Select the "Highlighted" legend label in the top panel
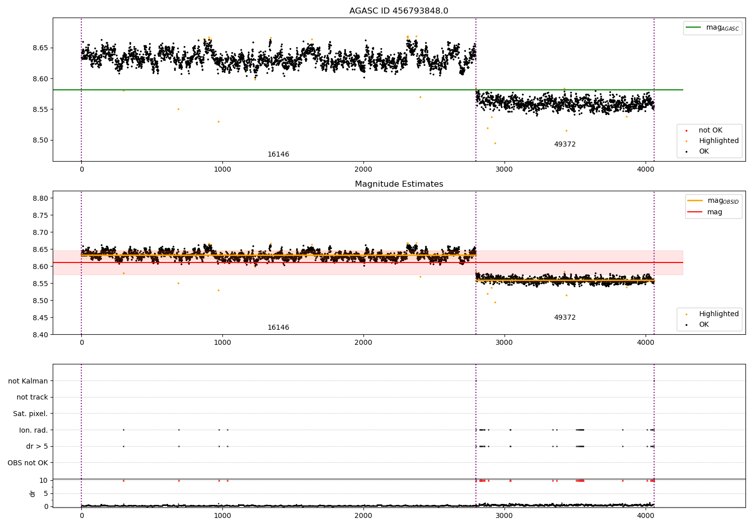This screenshot has width=753, height=527. 719,141
